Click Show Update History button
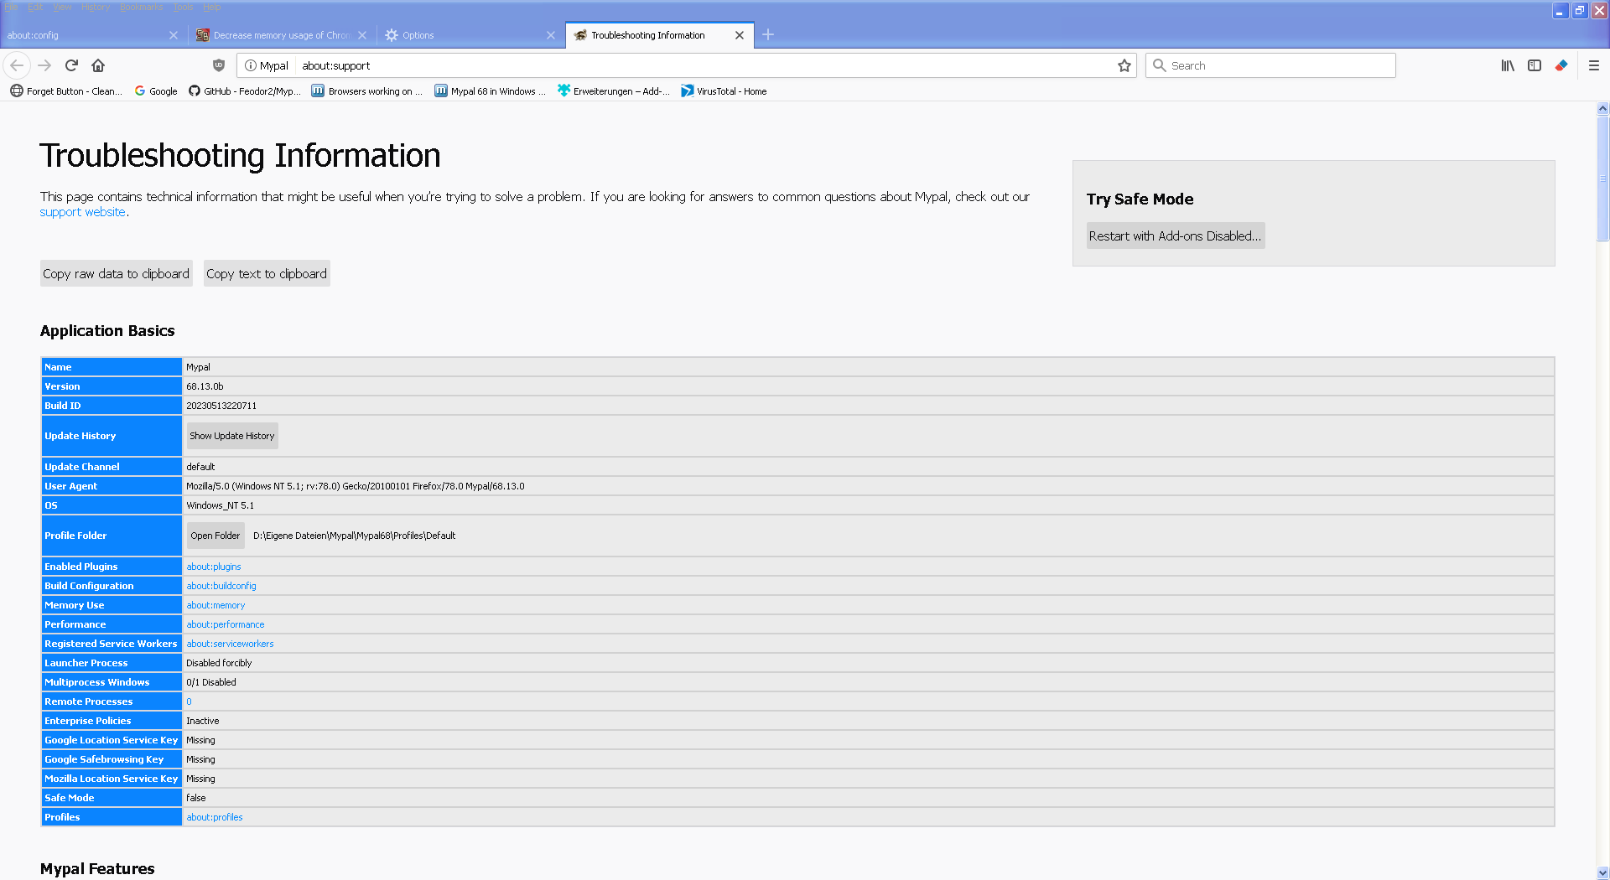The image size is (1610, 880). 232,436
